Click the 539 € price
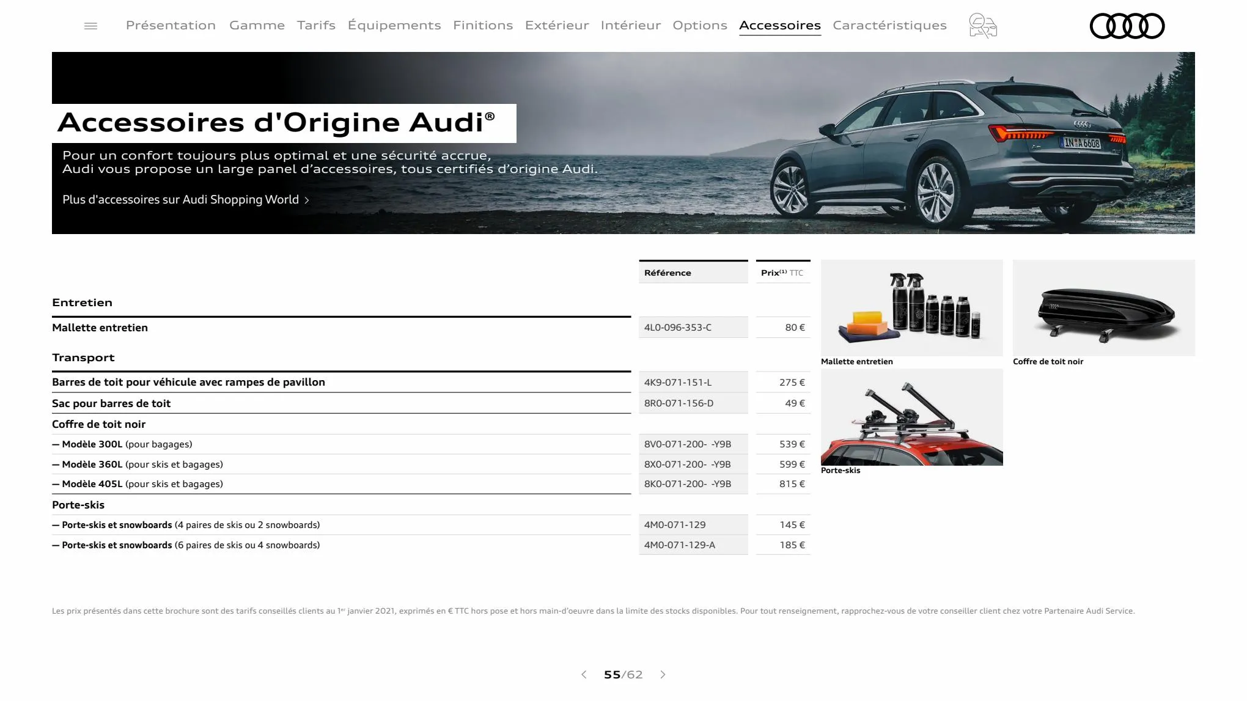1247x701 pixels. pos(792,444)
